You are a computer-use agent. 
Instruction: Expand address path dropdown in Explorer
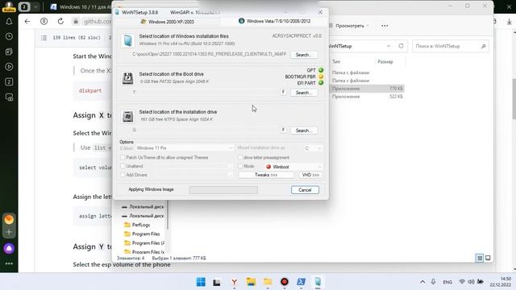[x=389, y=46]
